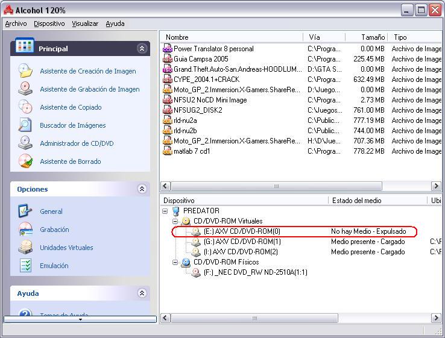Collapse the PREDATOR tree node
Viewport: 445px width, 338px height.
click(x=165, y=211)
